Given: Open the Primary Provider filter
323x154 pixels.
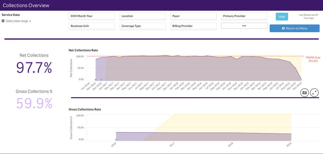Looking at the screenshot, I should click(x=244, y=16).
